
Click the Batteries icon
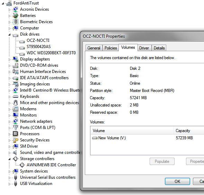(16, 16)
